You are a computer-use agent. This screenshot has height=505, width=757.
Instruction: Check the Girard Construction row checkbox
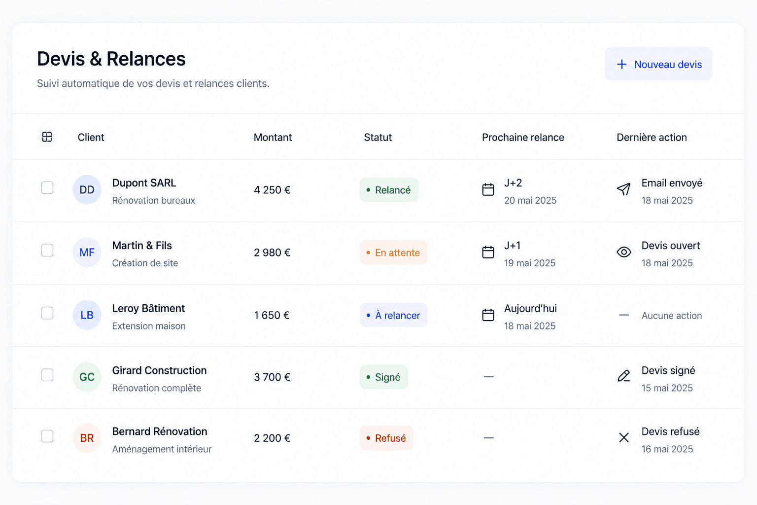(x=47, y=375)
